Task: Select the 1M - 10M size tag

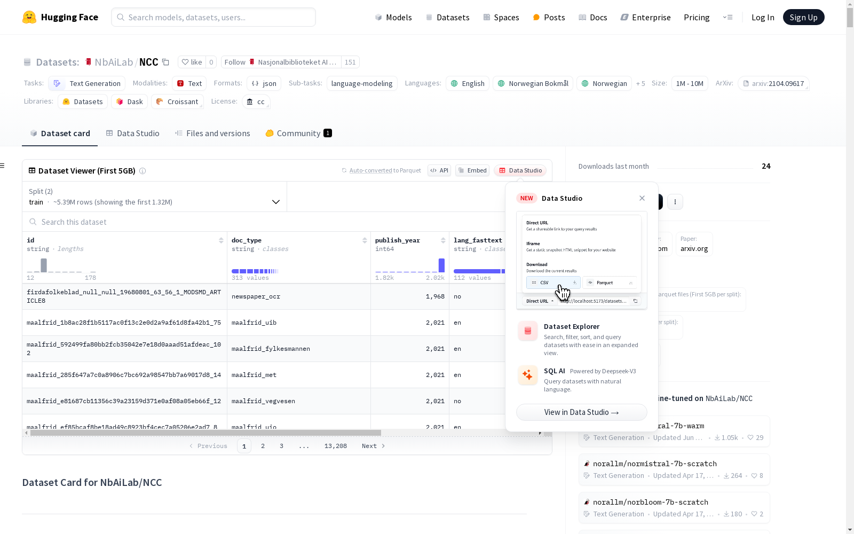Action: pos(690,83)
